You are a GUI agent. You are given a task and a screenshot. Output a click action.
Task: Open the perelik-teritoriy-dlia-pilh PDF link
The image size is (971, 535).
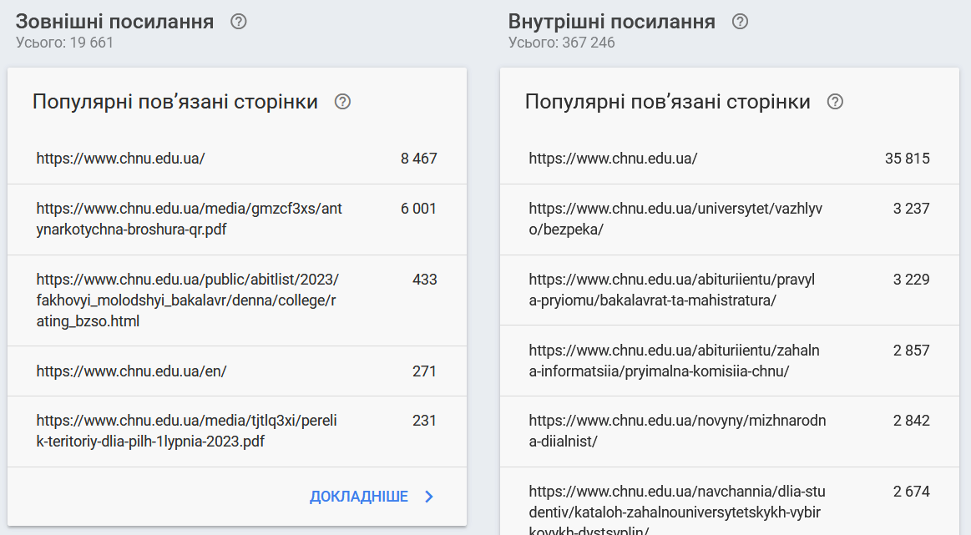[185, 431]
